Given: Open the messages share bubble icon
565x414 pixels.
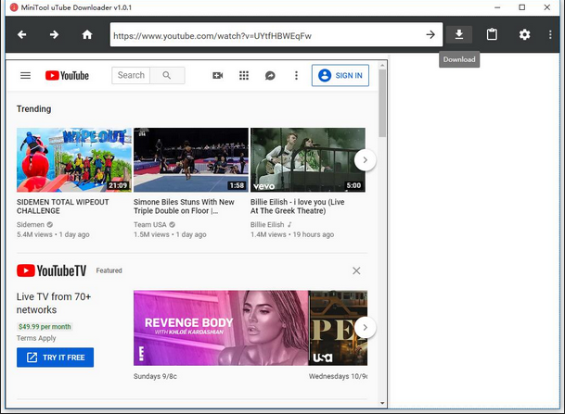Looking at the screenshot, I should tap(270, 76).
